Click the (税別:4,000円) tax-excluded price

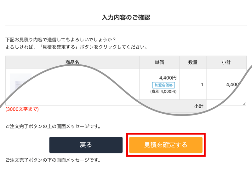pos(163,92)
